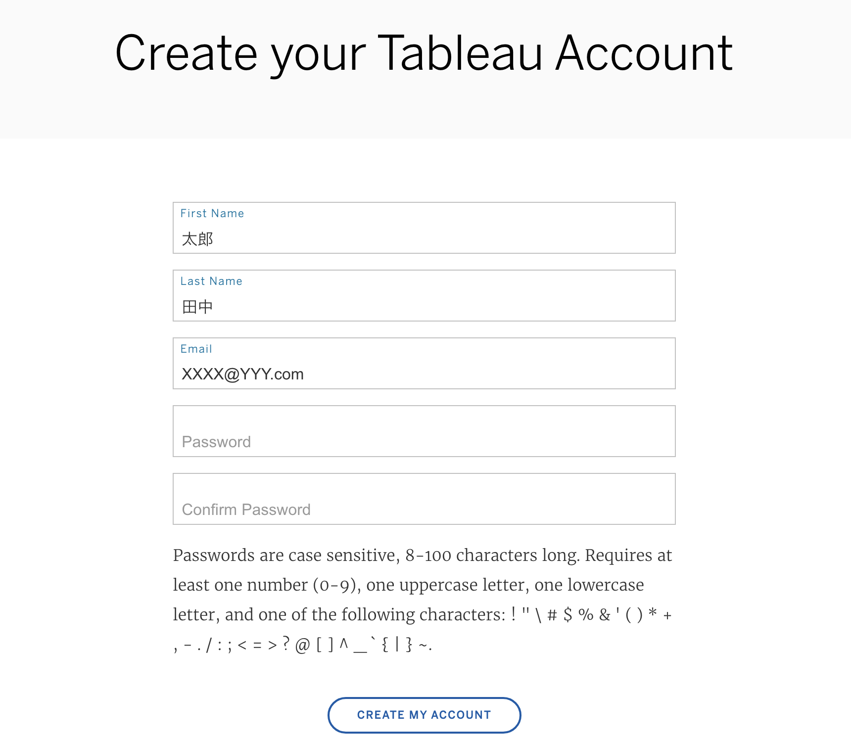Click the password requirements paragraph
Screen dimensions: 851x744
(423, 600)
